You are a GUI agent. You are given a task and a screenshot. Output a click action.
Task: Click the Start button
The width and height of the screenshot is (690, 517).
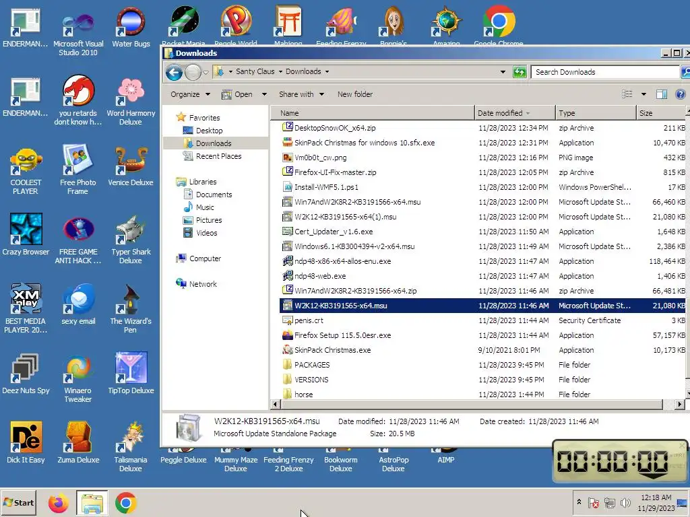point(18,503)
